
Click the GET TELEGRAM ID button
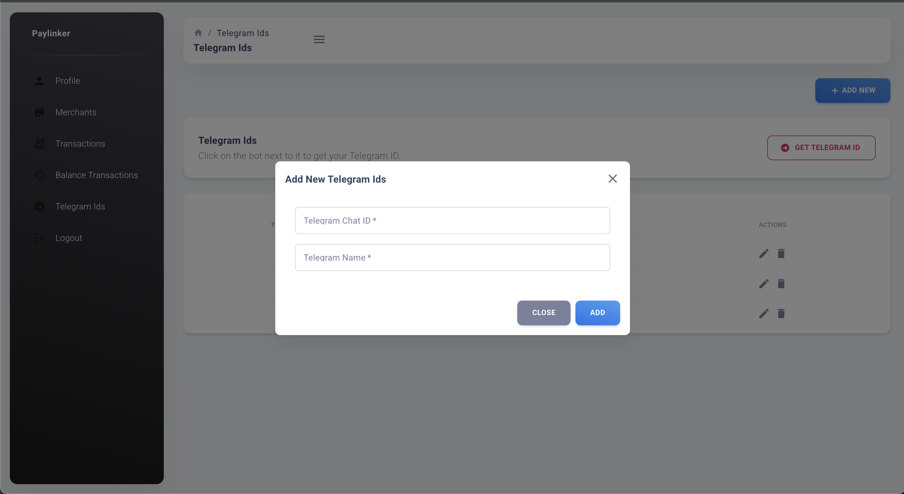click(x=821, y=148)
